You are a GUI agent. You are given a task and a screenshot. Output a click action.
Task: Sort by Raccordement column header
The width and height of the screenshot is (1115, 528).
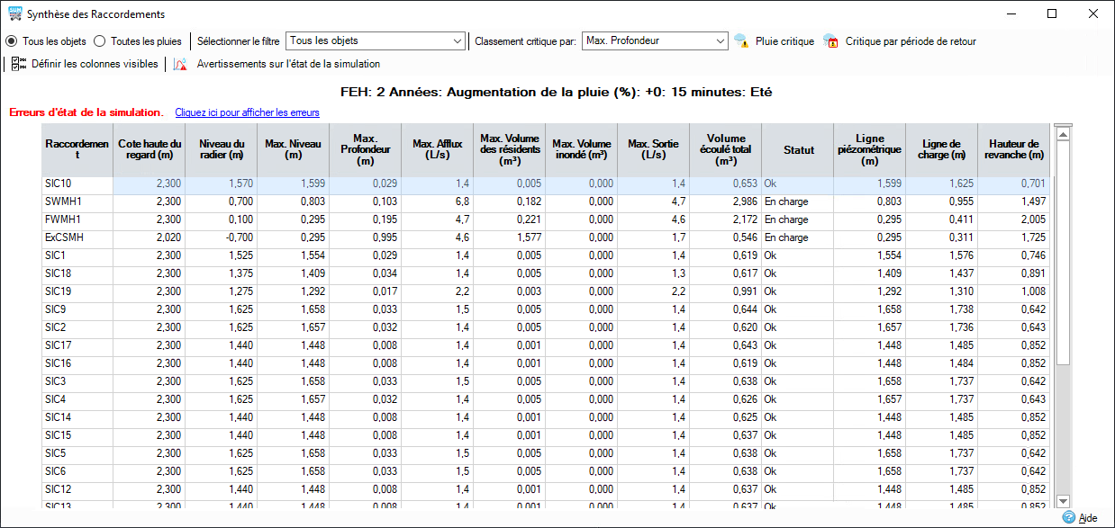(77, 149)
